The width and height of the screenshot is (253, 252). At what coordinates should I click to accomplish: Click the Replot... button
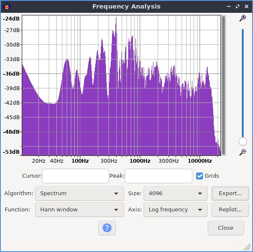tap(230, 210)
